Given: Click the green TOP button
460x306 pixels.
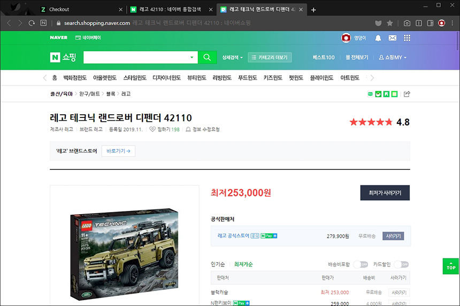Looking at the screenshot, I should click(450, 266).
